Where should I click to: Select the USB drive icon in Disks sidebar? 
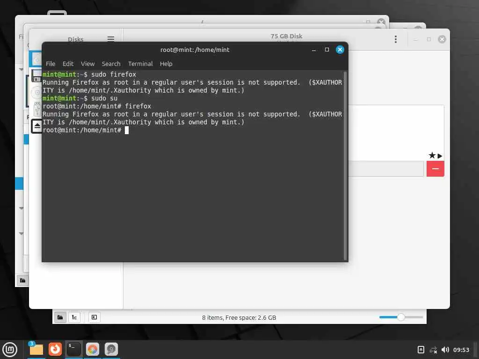coord(37,108)
